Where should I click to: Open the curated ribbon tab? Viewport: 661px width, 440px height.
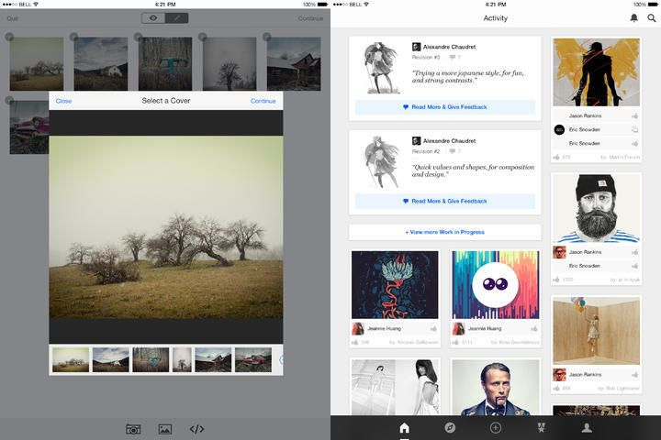click(x=542, y=428)
